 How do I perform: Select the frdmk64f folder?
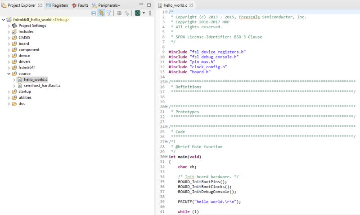[x=27, y=67]
